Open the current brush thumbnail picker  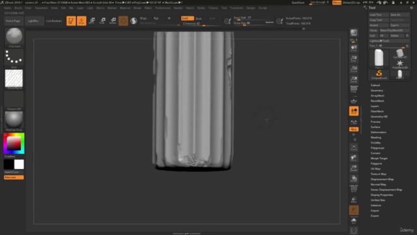(14, 37)
